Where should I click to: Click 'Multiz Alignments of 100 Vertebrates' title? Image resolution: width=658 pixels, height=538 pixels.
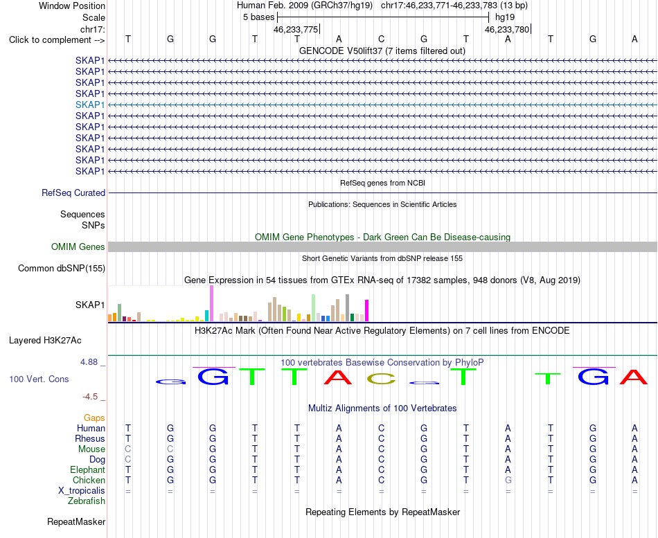[x=382, y=408]
